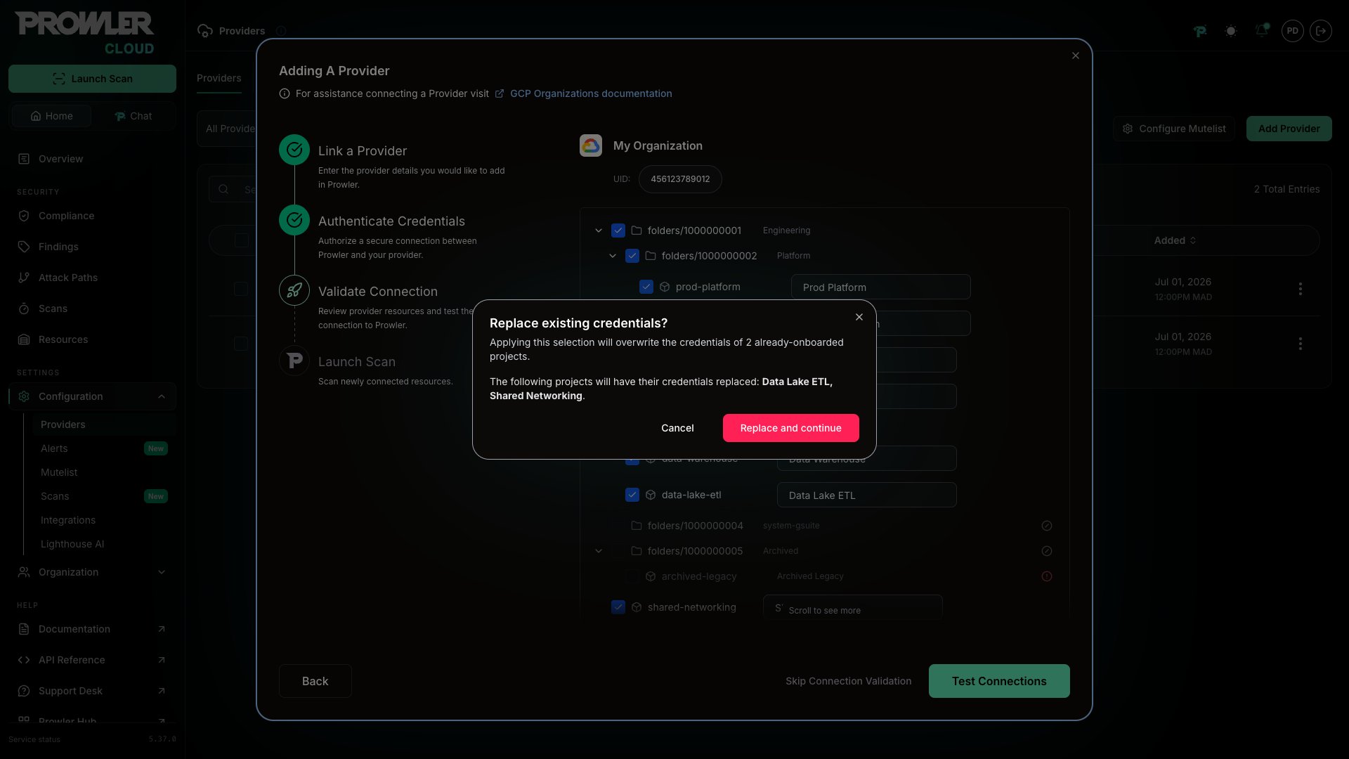Click the Validate Connection rocket icon
The image size is (1349, 759).
coord(294,290)
